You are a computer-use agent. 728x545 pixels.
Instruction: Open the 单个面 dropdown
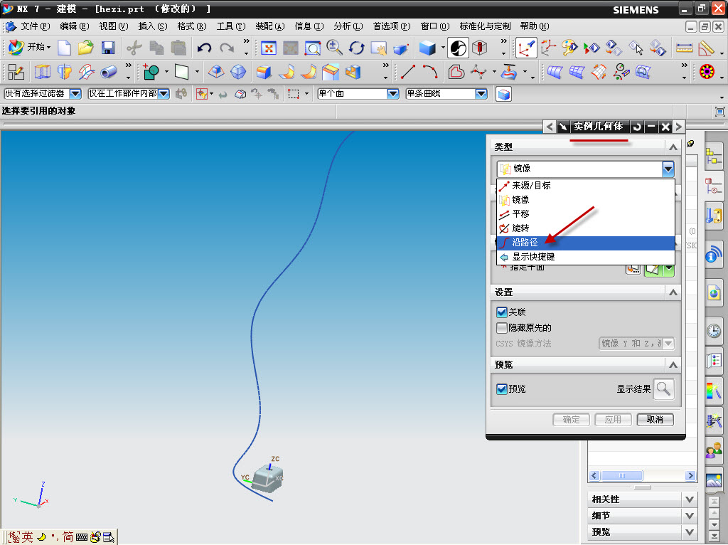(392, 93)
